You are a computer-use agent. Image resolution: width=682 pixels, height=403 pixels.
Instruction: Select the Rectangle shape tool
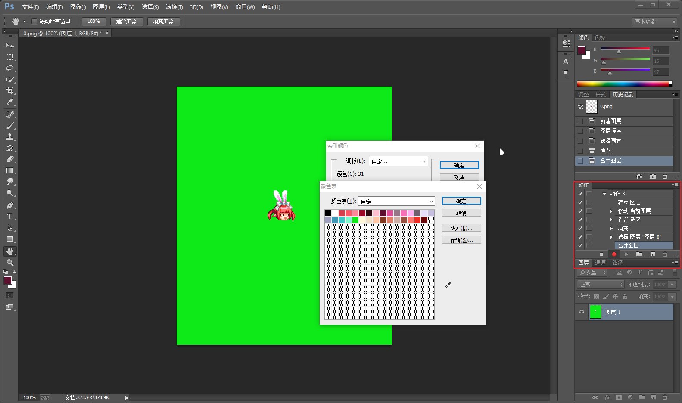pyautogui.click(x=10, y=239)
